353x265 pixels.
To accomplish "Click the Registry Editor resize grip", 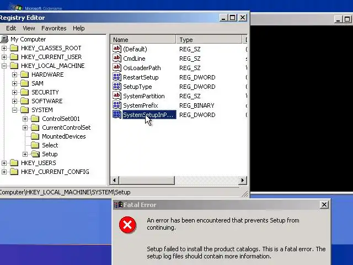I will pos(245,194).
